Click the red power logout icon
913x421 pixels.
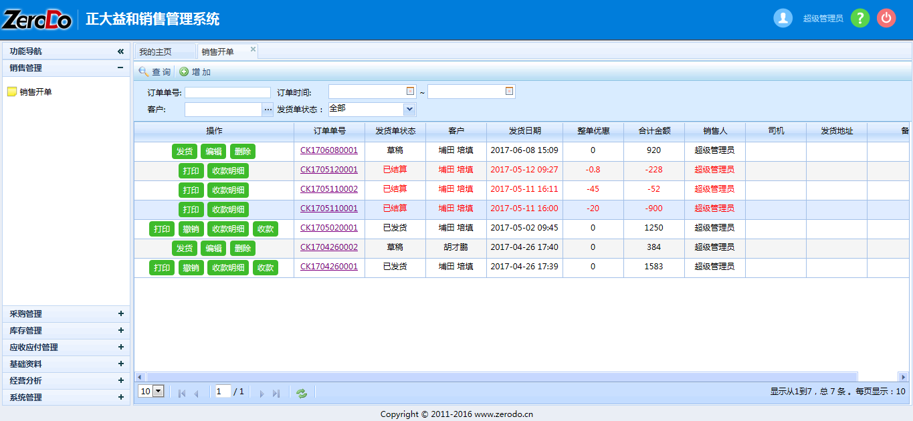[x=886, y=18]
